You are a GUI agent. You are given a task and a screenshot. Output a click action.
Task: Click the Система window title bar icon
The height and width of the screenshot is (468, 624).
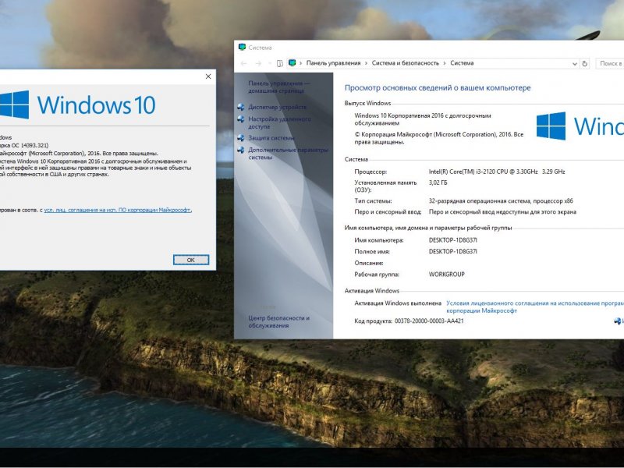242,48
